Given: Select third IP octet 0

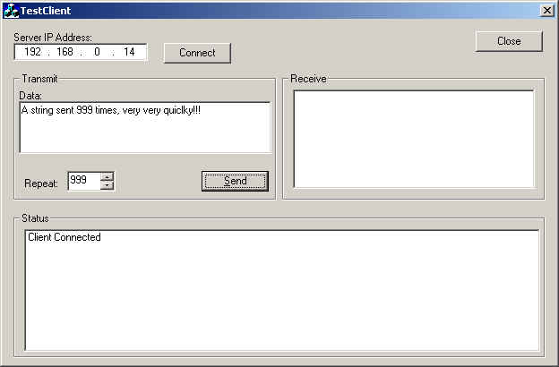Looking at the screenshot, I should (97, 52).
